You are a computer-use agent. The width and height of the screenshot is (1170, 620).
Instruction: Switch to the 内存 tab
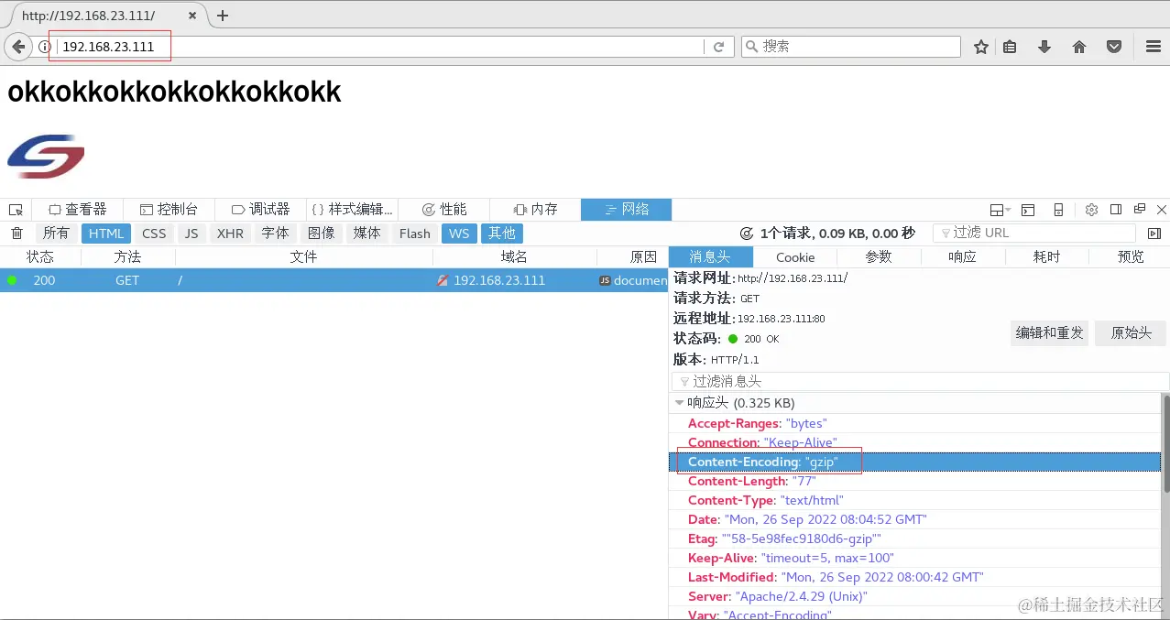coord(535,210)
